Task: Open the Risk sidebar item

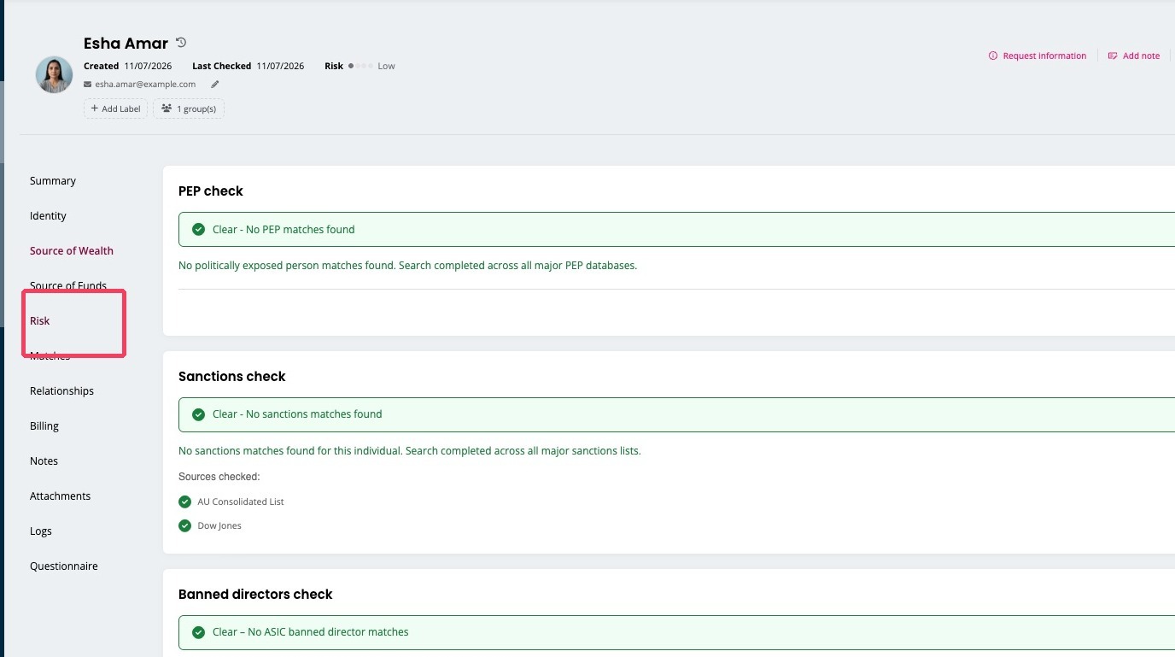Action: click(40, 321)
